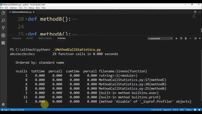Screen dimensions: 202x114
Task: Move the panel to the right
Action: pos(195,39)
